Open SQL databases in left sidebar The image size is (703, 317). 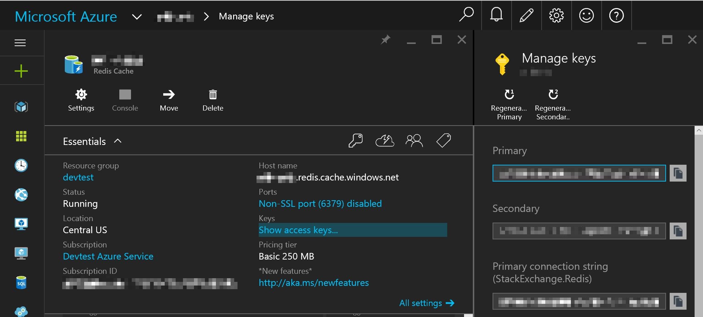click(21, 283)
